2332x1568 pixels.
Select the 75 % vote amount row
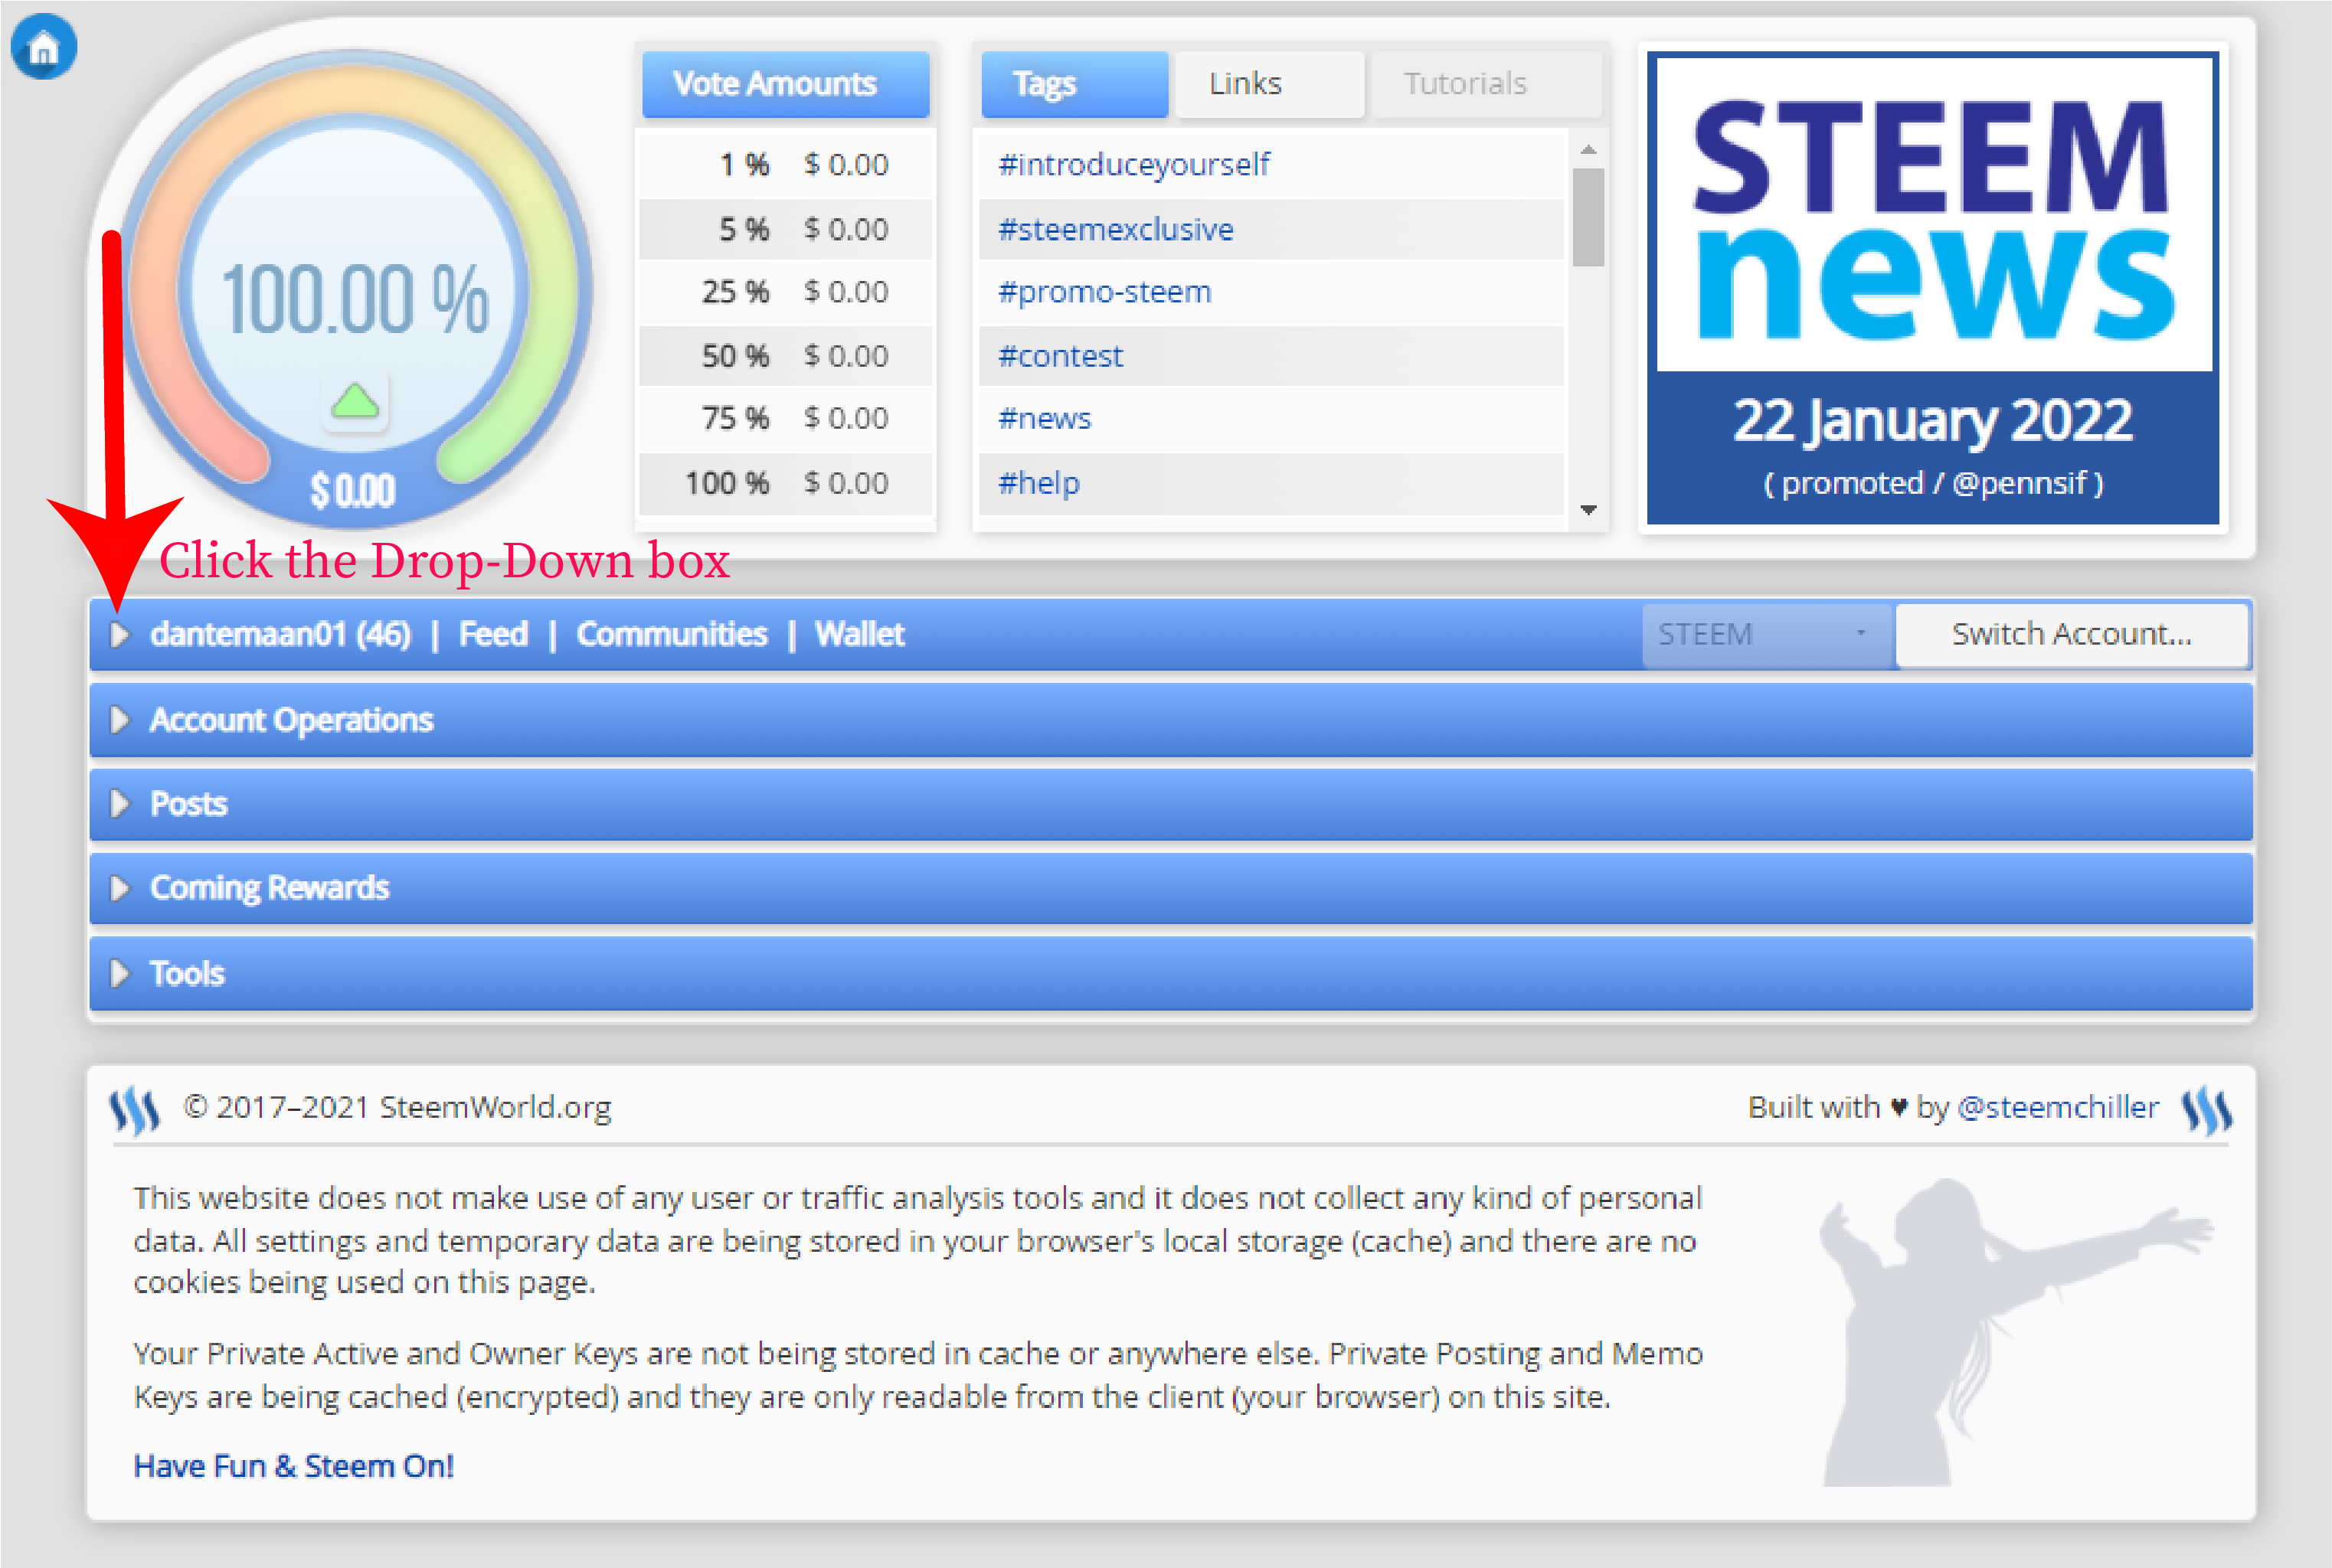coord(785,418)
